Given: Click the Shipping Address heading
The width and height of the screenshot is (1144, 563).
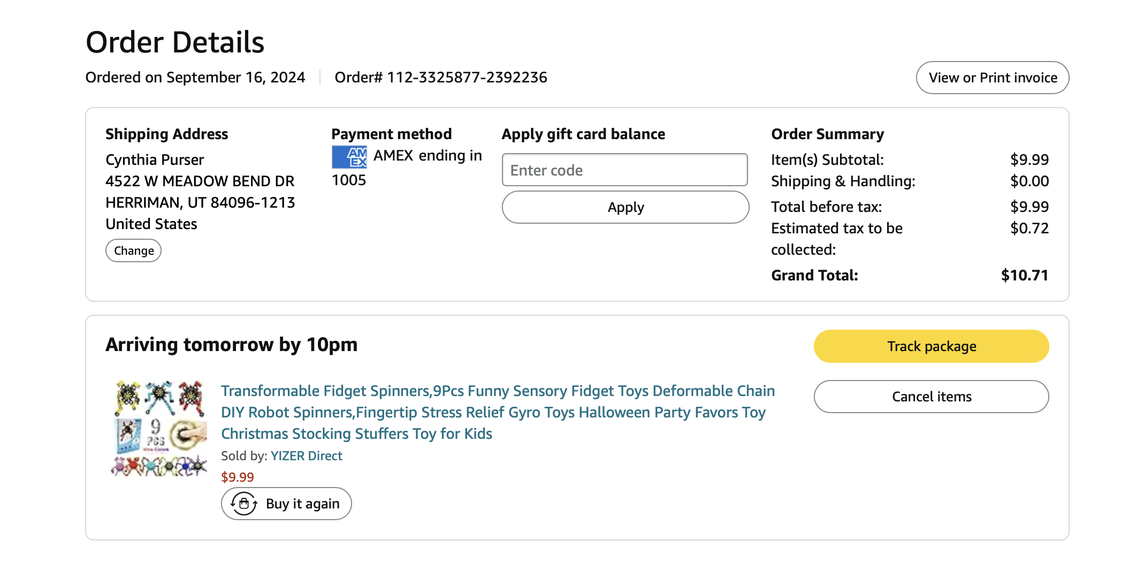Looking at the screenshot, I should [x=166, y=134].
